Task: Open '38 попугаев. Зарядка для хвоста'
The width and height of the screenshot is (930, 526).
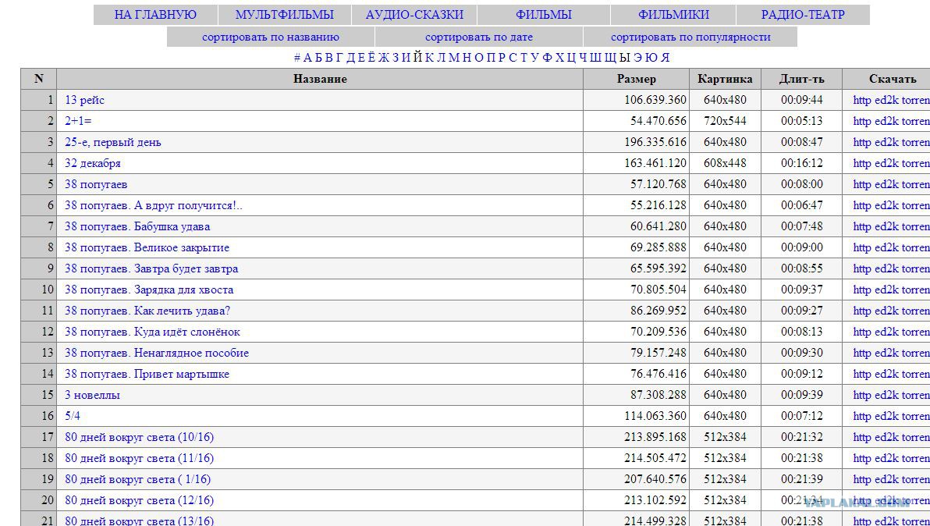Action: pyautogui.click(x=150, y=290)
